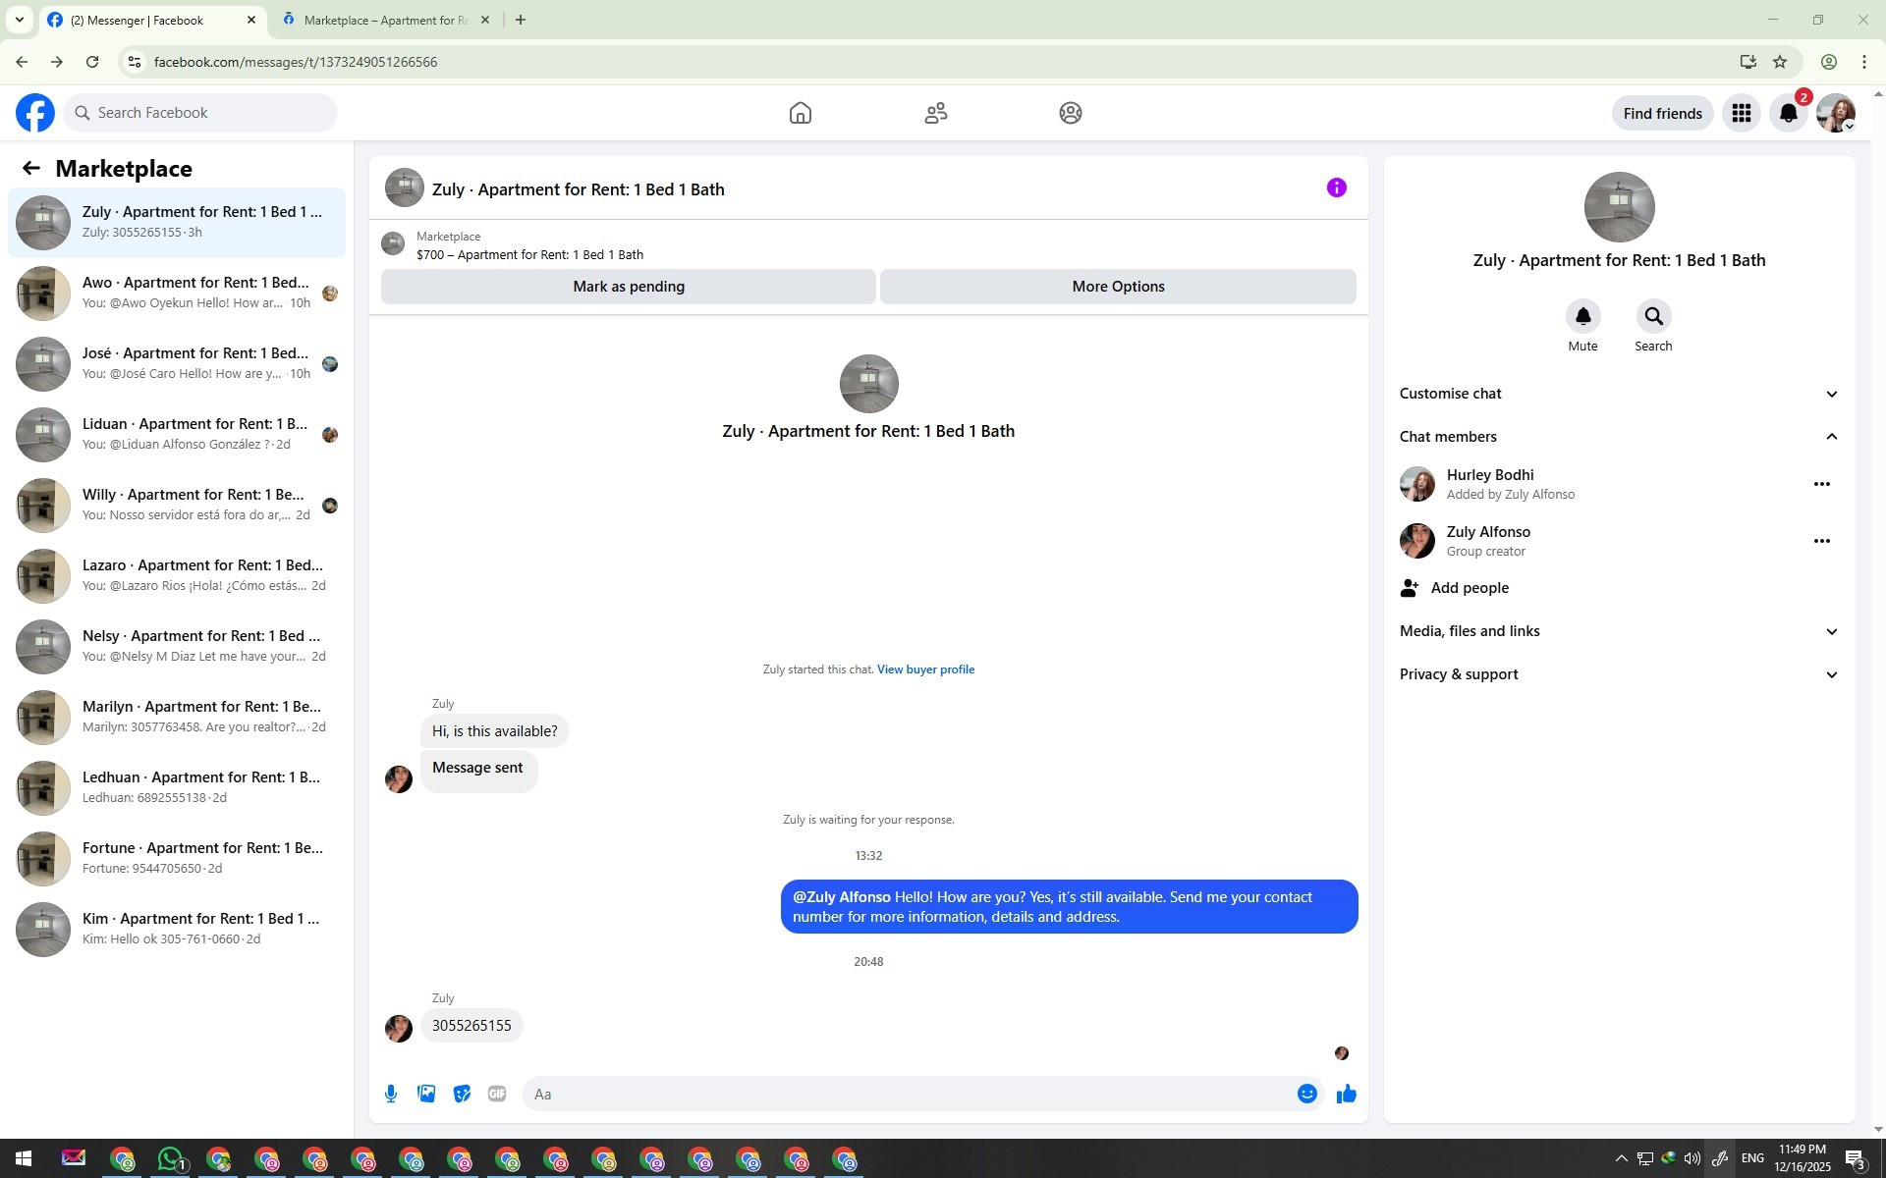Send a voice clip with microphone icon
Viewport: 1886px width, 1178px height.
coord(391,1094)
